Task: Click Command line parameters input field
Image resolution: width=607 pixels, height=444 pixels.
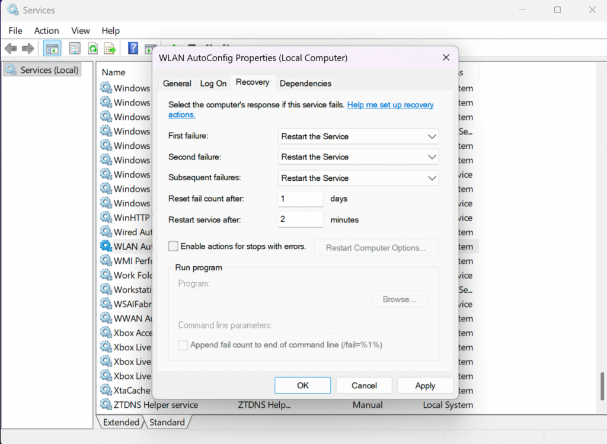Action: coord(365,325)
